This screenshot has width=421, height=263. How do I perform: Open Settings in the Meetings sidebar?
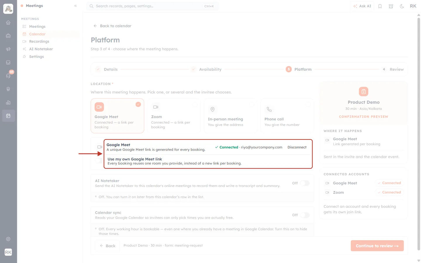pyautogui.click(x=50, y=57)
